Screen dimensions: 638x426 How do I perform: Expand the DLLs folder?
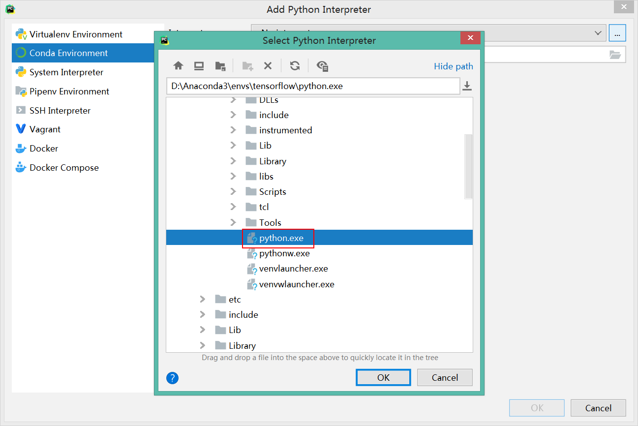pos(234,100)
